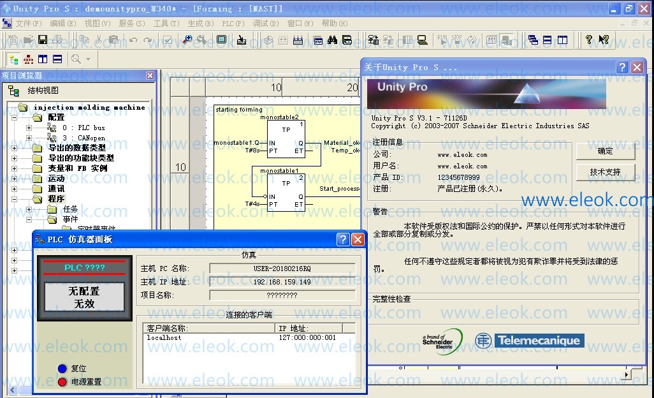Expand the '0 : PLC bus' node
Image resolution: width=654 pixels, height=398 pixels.
(x=29, y=128)
